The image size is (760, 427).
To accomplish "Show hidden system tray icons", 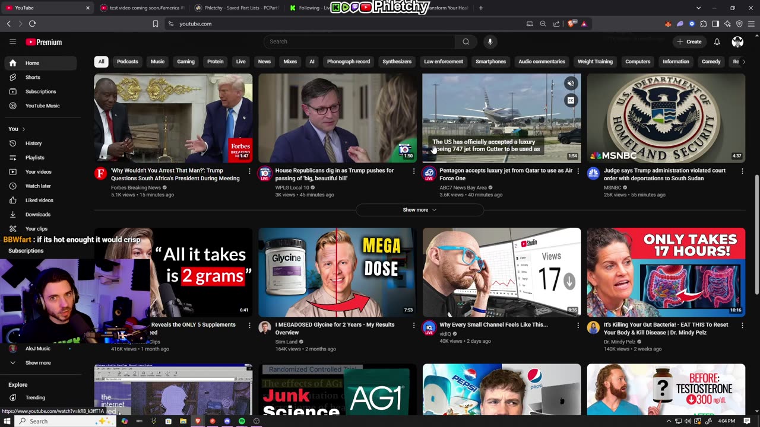I will (669, 421).
